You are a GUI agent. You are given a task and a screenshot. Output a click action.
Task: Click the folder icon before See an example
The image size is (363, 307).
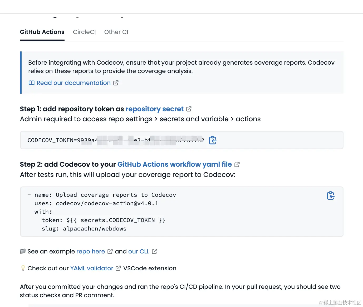pos(23,251)
